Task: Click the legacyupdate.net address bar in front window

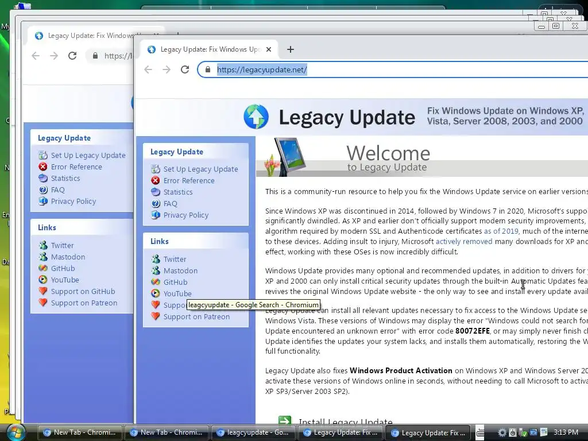Action: (x=392, y=69)
